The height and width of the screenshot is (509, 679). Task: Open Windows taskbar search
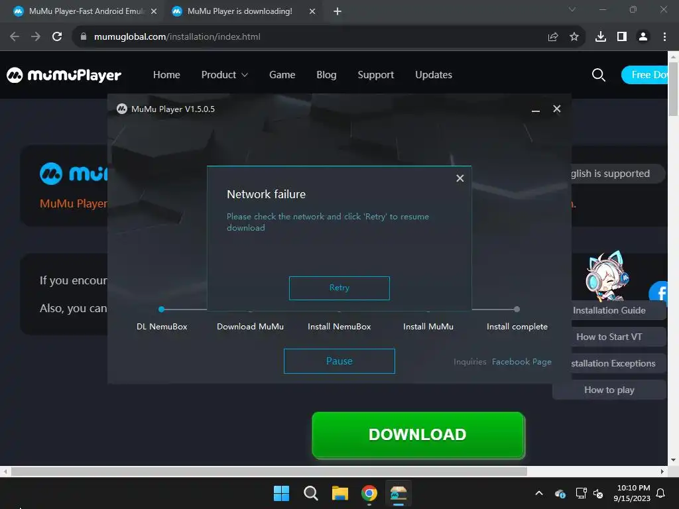pyautogui.click(x=310, y=493)
